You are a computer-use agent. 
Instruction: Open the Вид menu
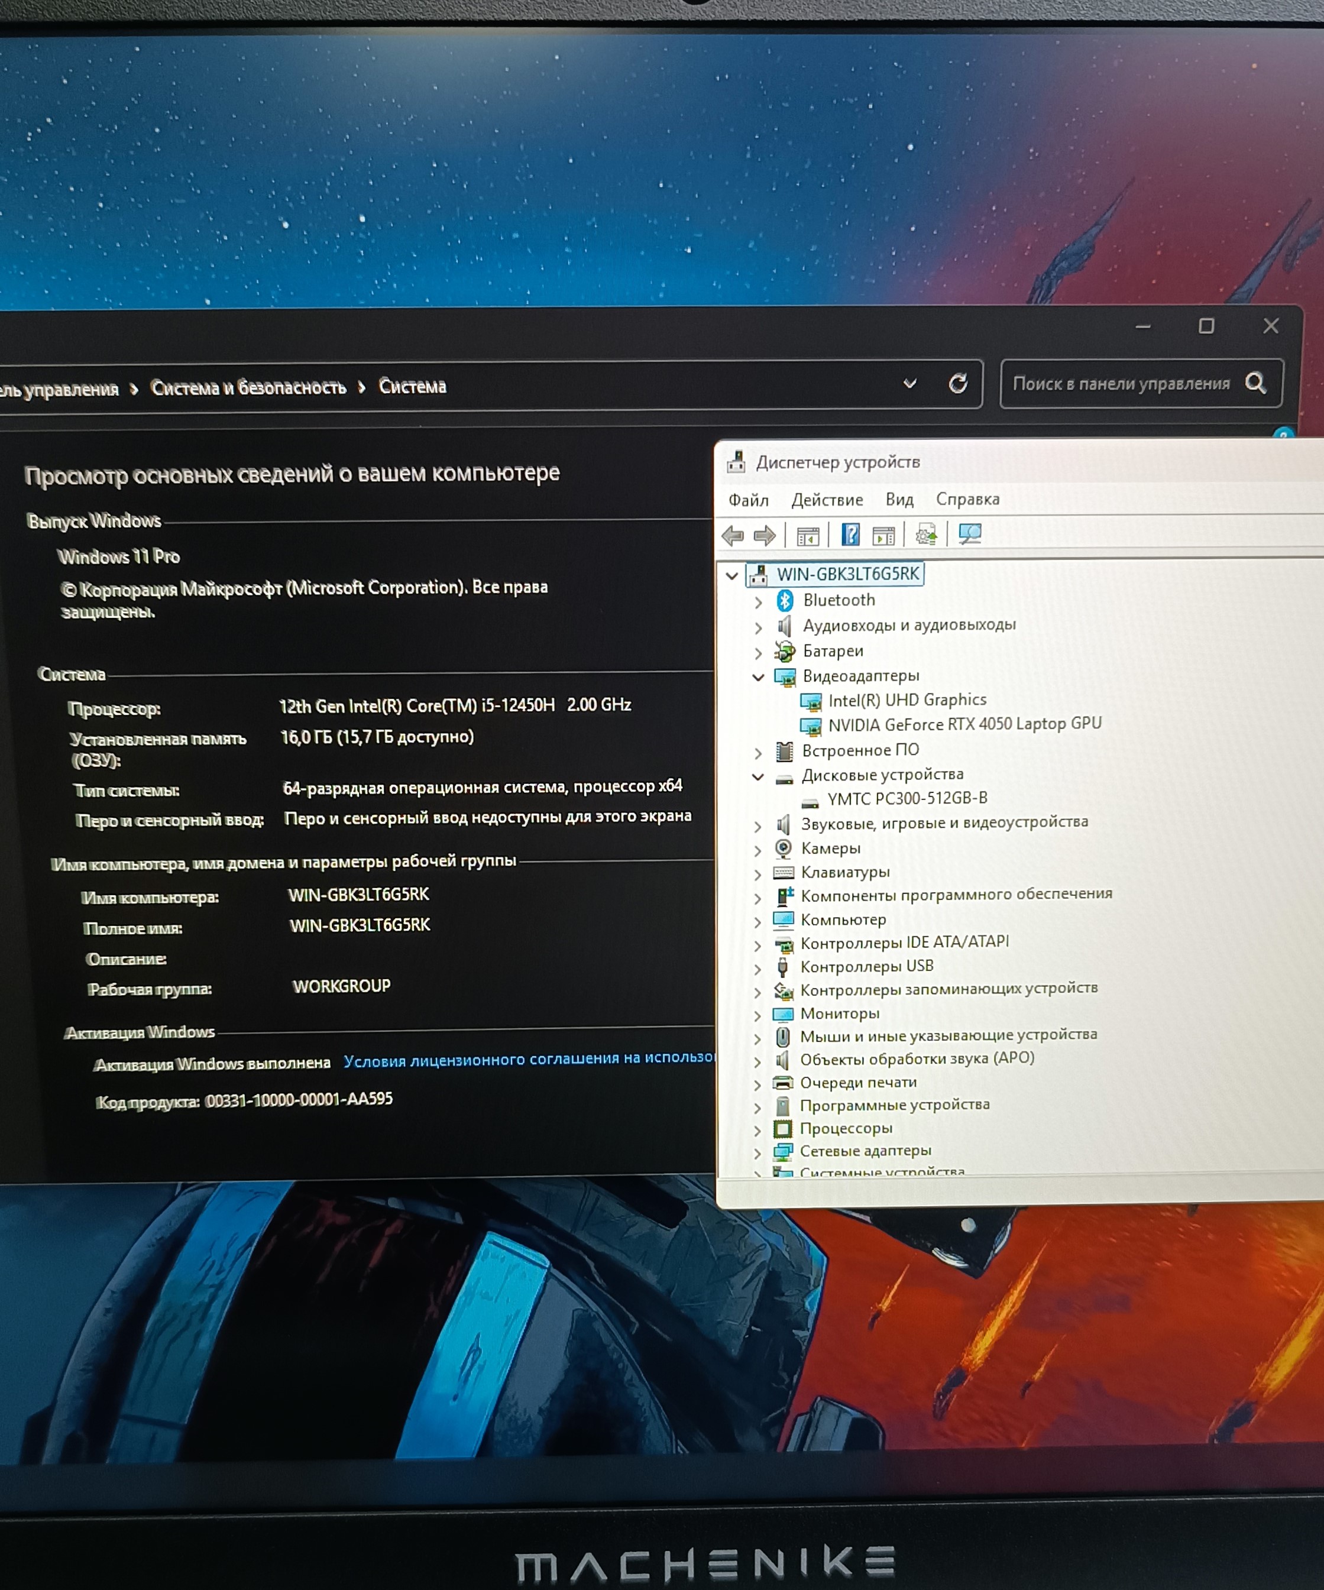(899, 500)
